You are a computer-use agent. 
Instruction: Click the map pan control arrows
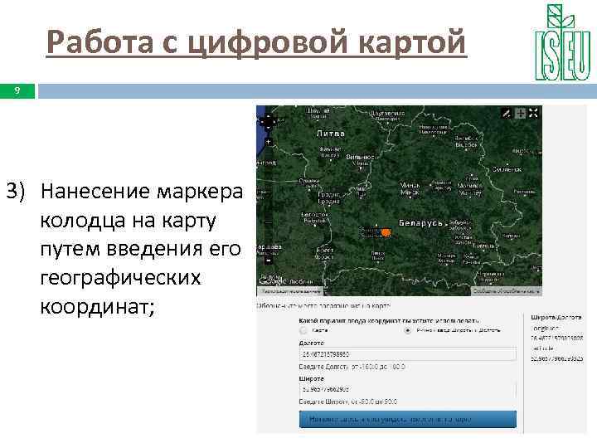point(268,122)
